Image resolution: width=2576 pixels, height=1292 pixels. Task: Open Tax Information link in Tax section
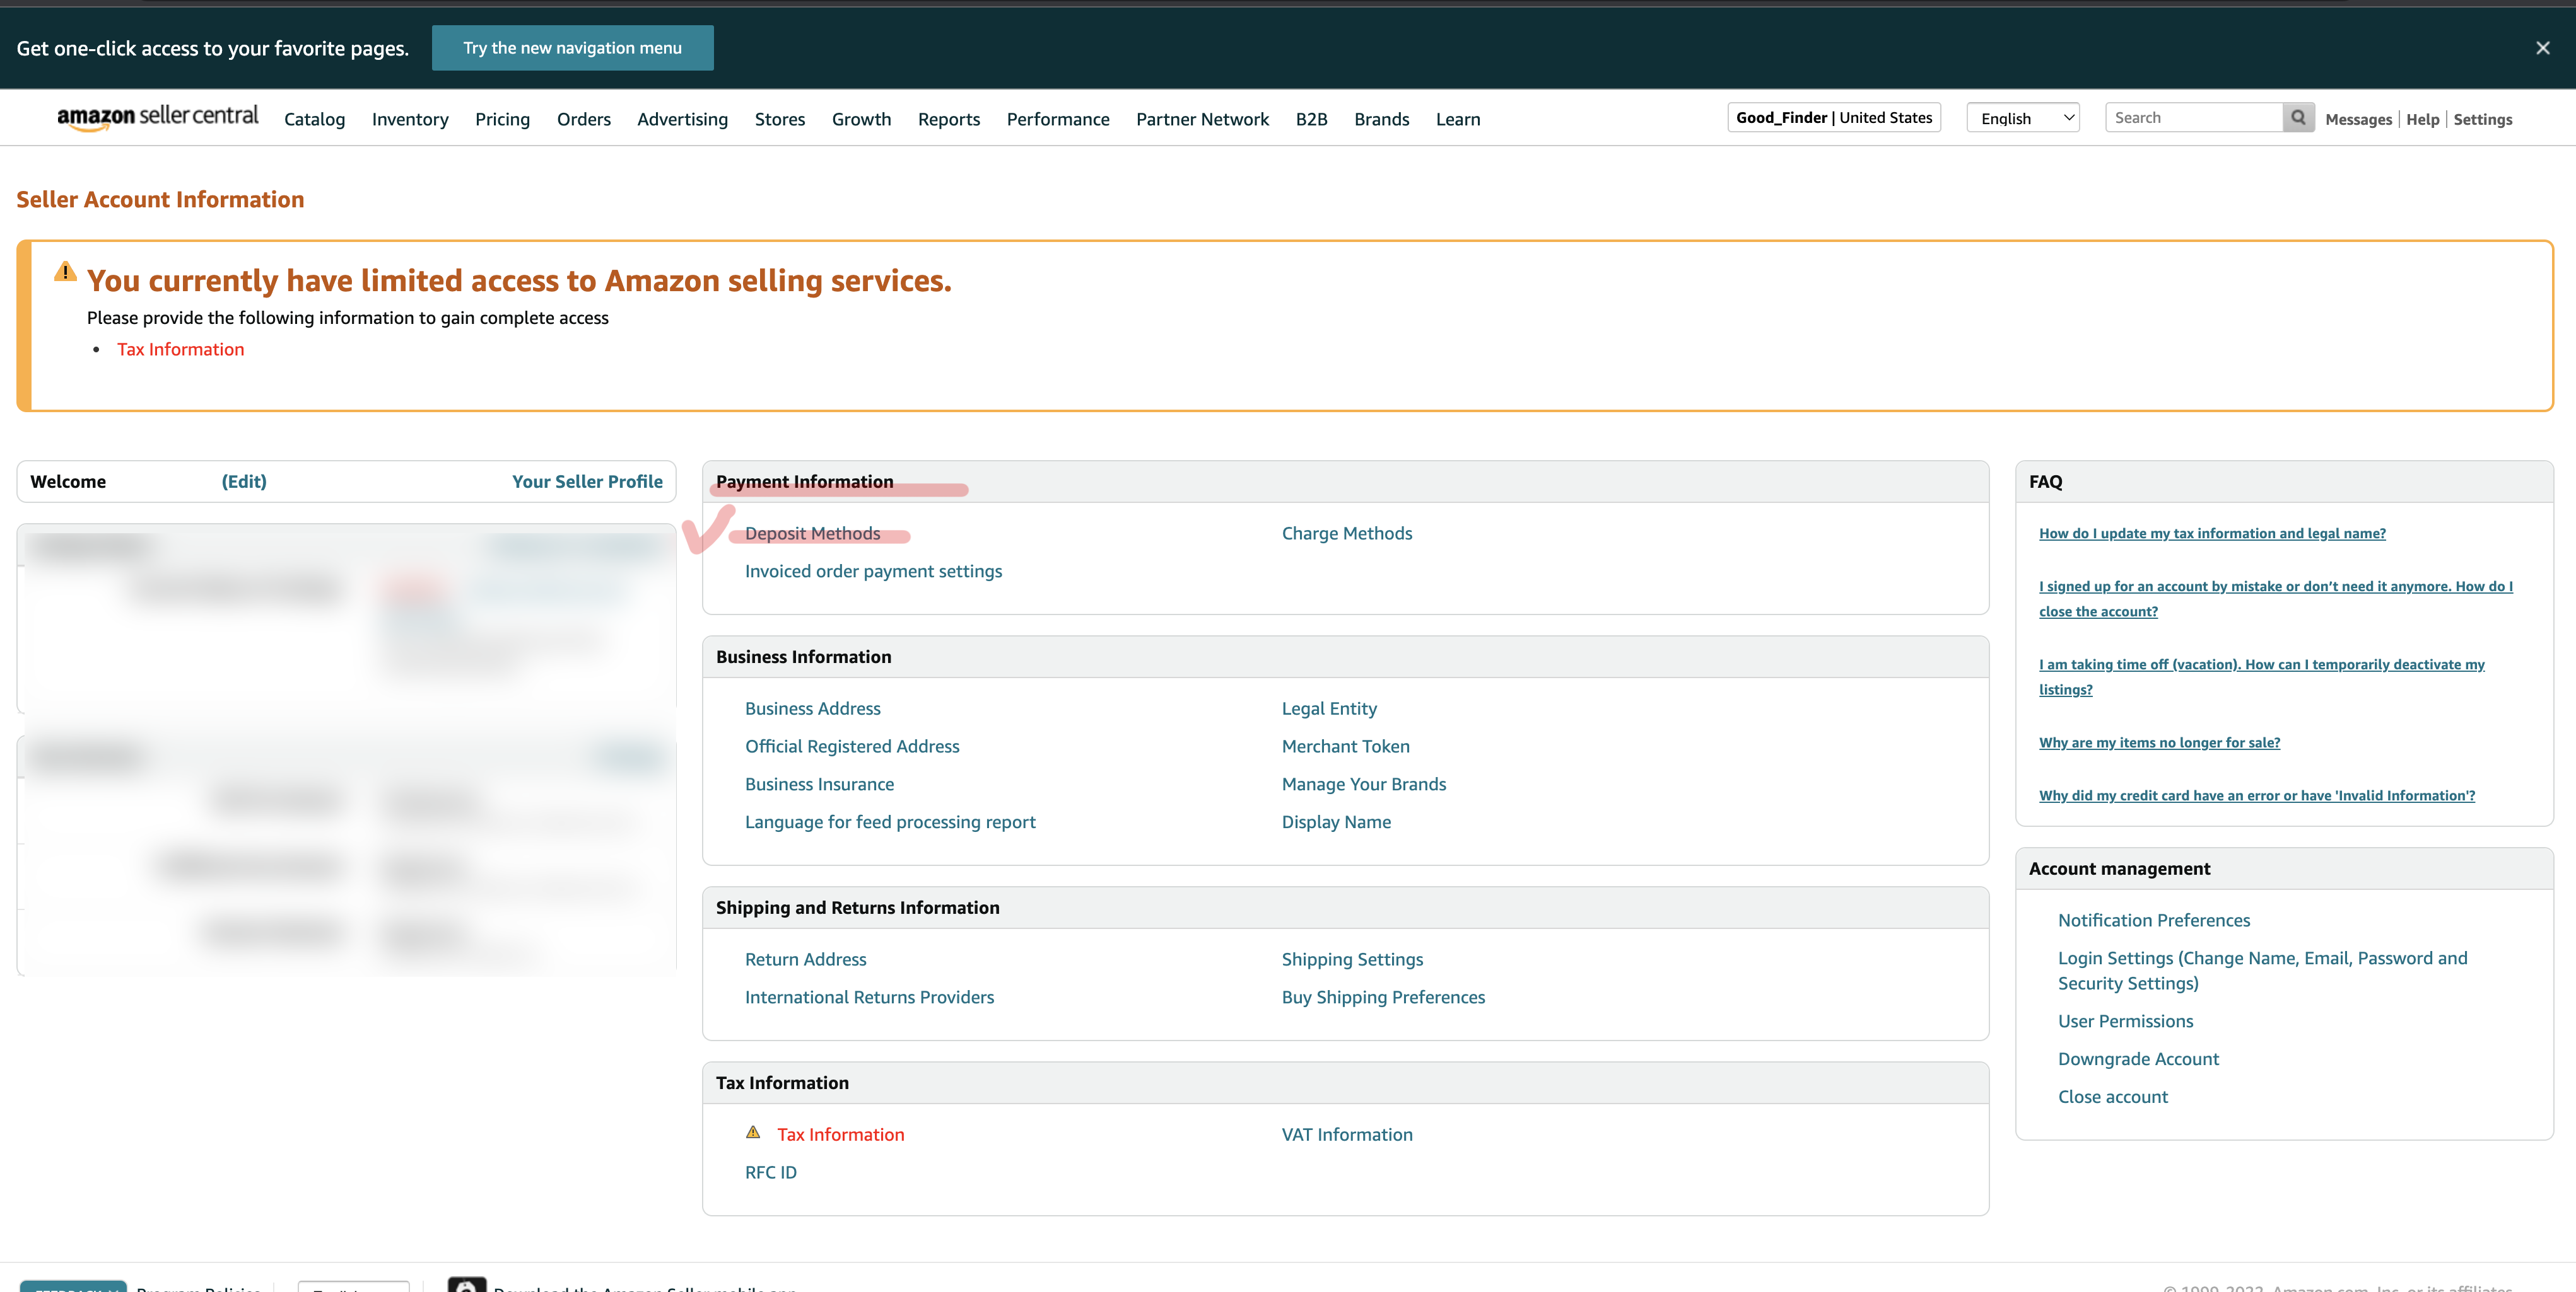point(840,1134)
